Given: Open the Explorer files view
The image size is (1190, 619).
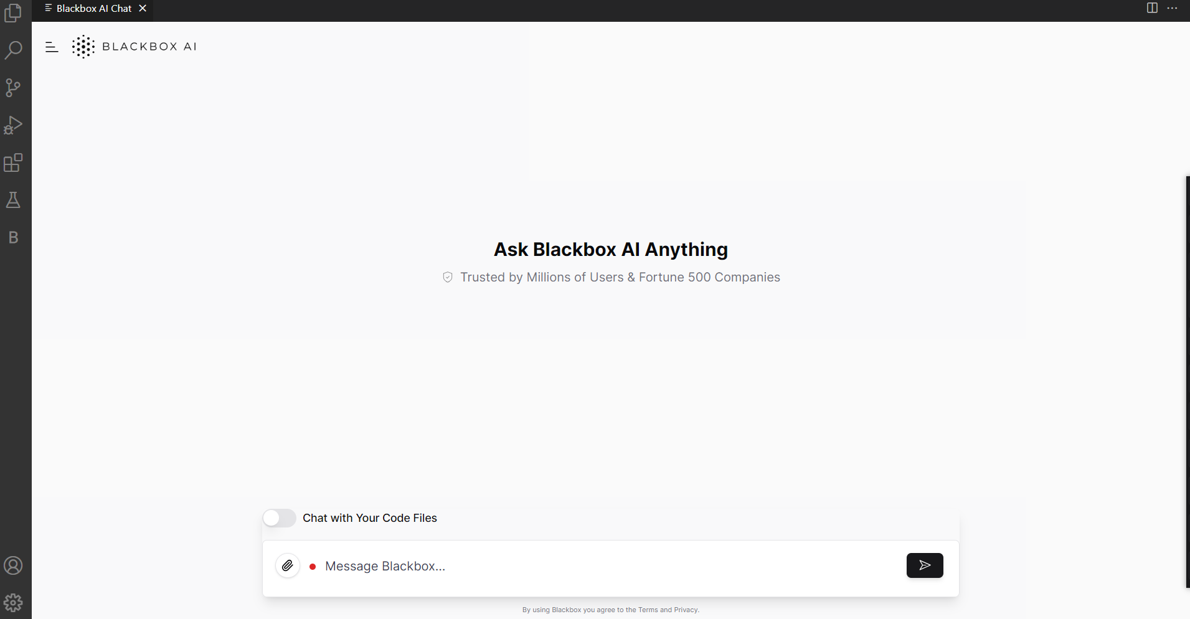Looking at the screenshot, I should (13, 12).
